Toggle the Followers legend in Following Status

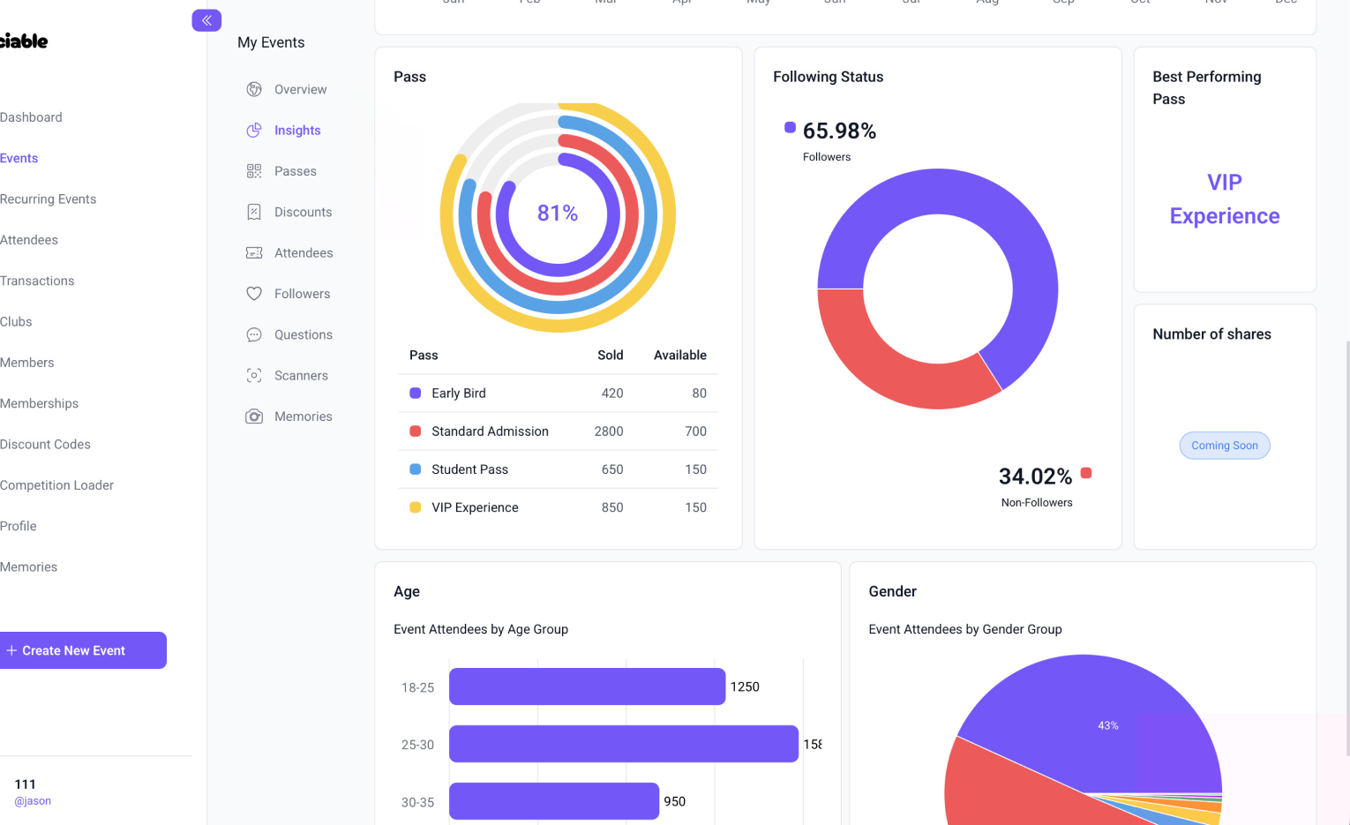tap(790, 127)
